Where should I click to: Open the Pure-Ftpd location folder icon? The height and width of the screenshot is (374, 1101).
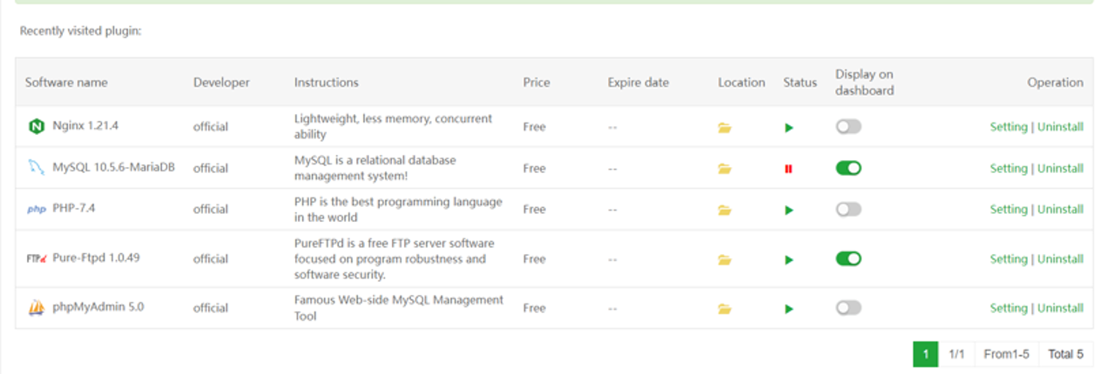[725, 259]
